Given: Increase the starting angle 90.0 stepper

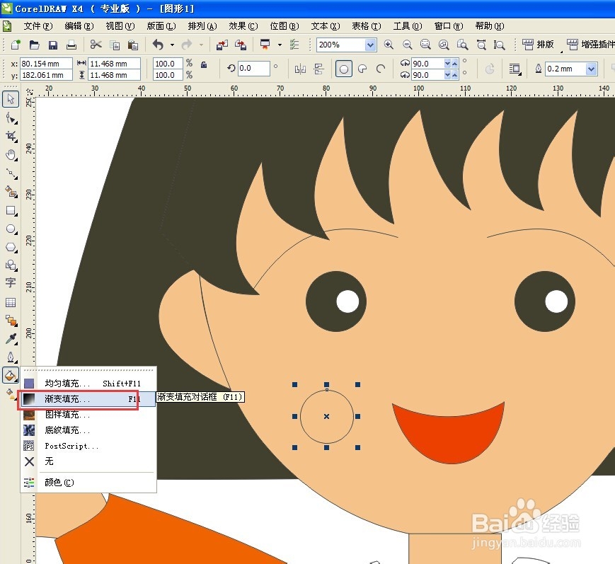Looking at the screenshot, I should [454, 63].
